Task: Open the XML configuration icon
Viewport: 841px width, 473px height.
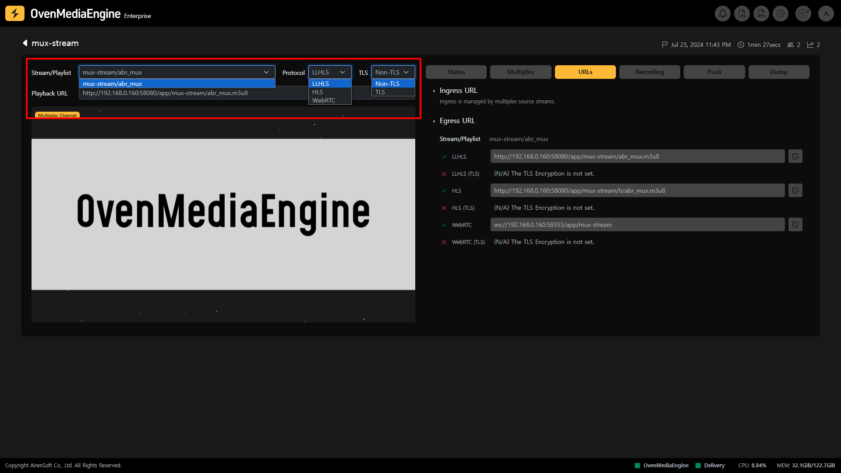Action: [x=761, y=14]
